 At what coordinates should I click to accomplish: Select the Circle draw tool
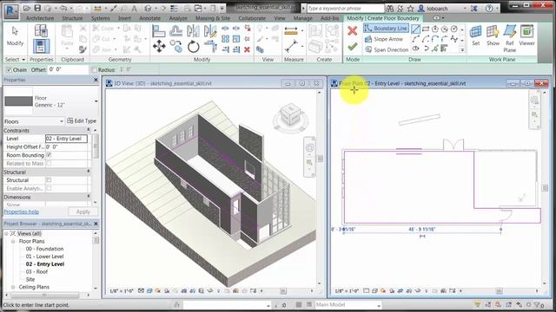(x=453, y=29)
